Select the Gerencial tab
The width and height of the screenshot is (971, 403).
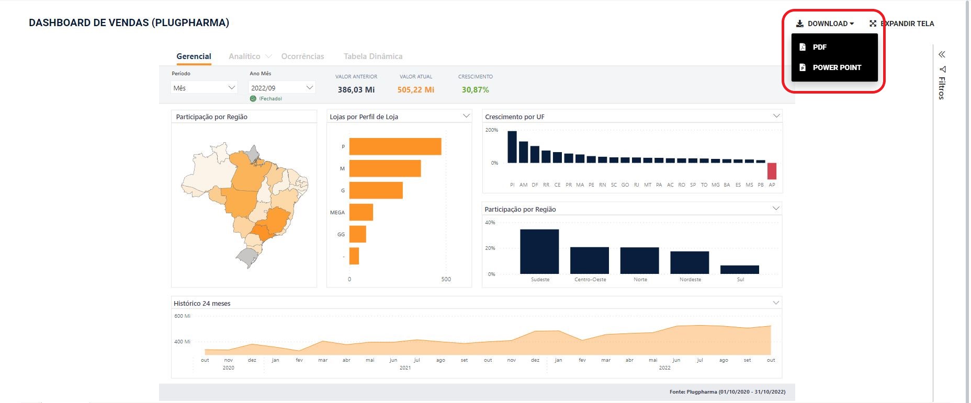pos(194,56)
